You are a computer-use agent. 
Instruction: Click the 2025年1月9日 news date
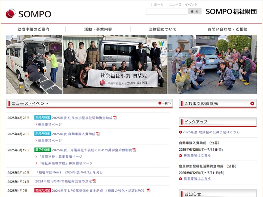point(17,191)
